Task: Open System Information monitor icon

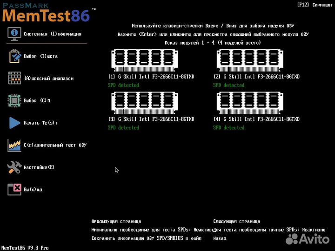Action: (14, 34)
